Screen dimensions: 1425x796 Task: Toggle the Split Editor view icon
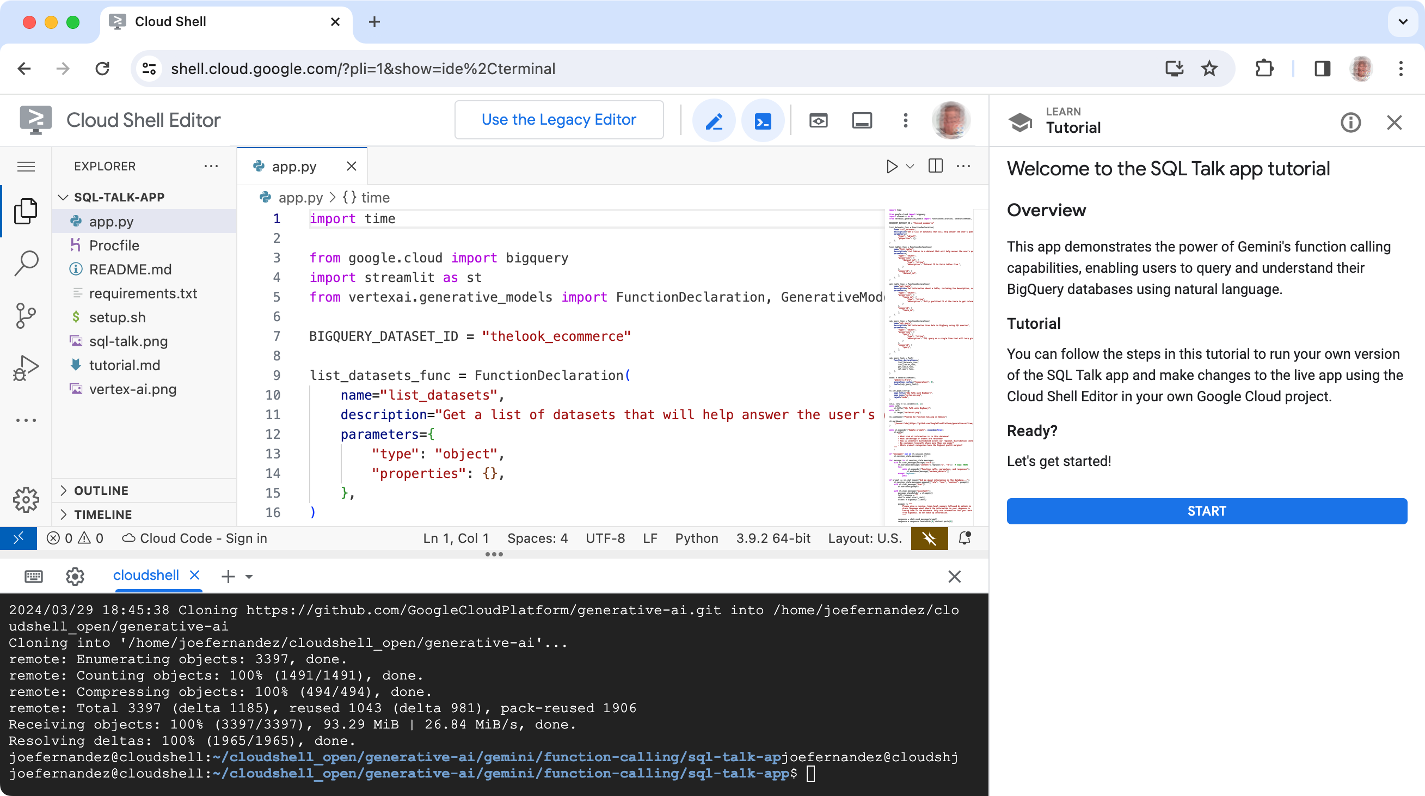(x=935, y=166)
